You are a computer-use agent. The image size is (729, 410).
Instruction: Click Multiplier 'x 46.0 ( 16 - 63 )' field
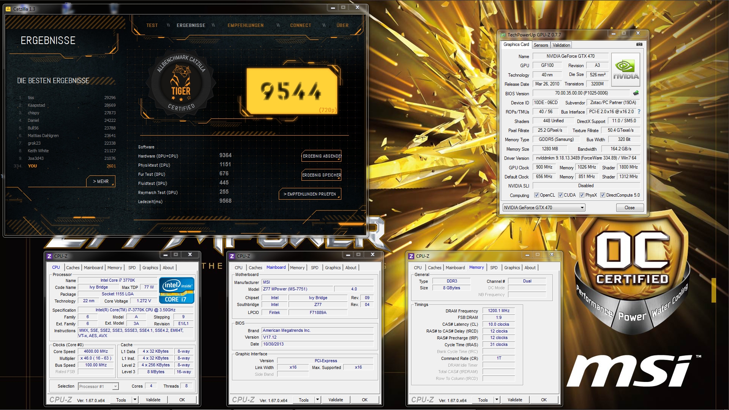96,358
